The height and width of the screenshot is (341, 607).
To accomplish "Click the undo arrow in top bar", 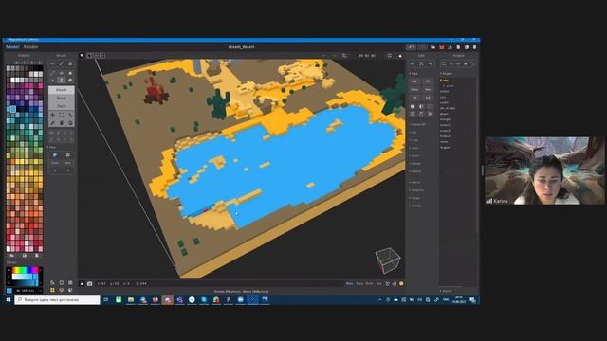I will click(x=411, y=47).
